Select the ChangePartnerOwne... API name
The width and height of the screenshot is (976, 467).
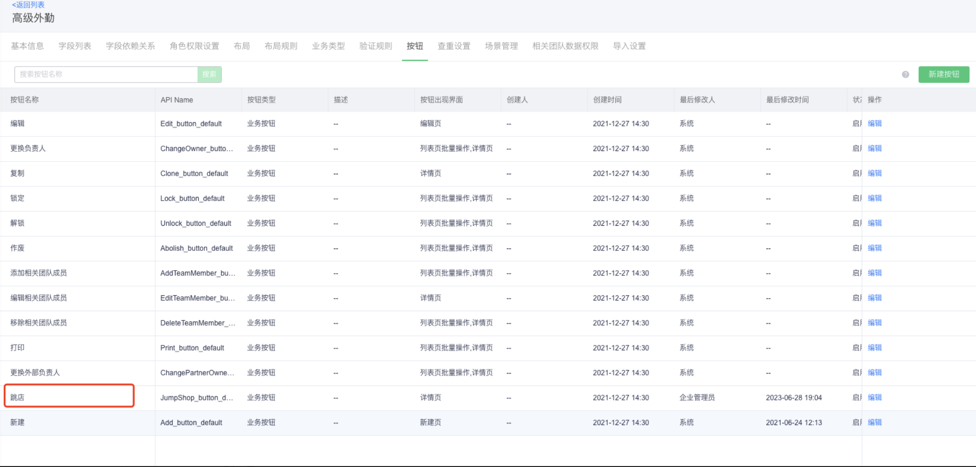pyautogui.click(x=197, y=373)
